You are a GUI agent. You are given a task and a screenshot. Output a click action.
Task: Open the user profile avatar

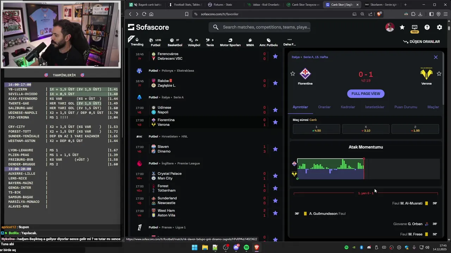(x=390, y=27)
